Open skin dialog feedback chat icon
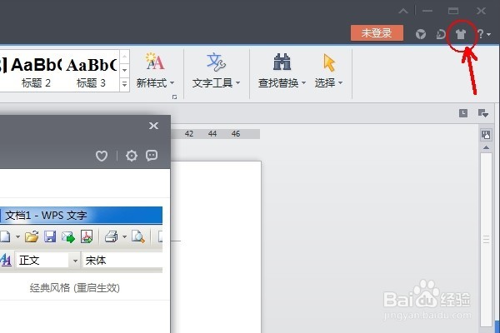Image resolution: width=500 pixels, height=333 pixels. point(152,156)
